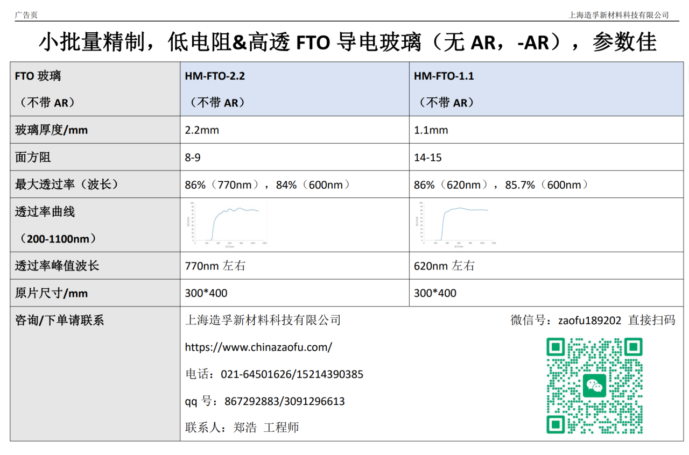The image size is (689, 455).
Task: Select the qq number 867292883/3091296613
Action: pyautogui.click(x=284, y=401)
